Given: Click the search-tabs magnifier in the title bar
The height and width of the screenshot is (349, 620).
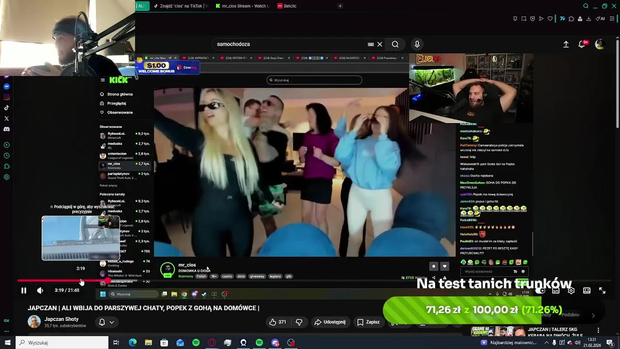Looking at the screenshot, I should coord(586,6).
